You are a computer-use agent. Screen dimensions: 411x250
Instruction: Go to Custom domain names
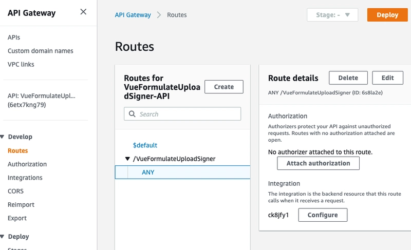(41, 51)
